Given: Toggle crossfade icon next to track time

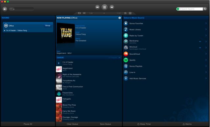Looking at the screenshot, I should click(125, 13).
